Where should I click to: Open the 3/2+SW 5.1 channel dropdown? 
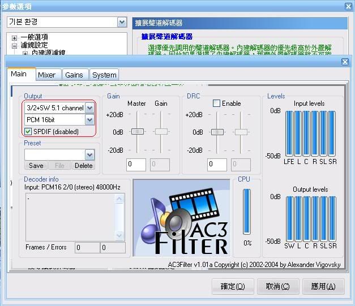point(89,108)
